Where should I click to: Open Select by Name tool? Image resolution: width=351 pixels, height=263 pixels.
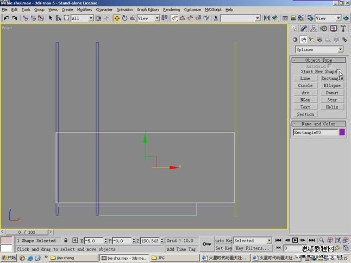[59, 18]
